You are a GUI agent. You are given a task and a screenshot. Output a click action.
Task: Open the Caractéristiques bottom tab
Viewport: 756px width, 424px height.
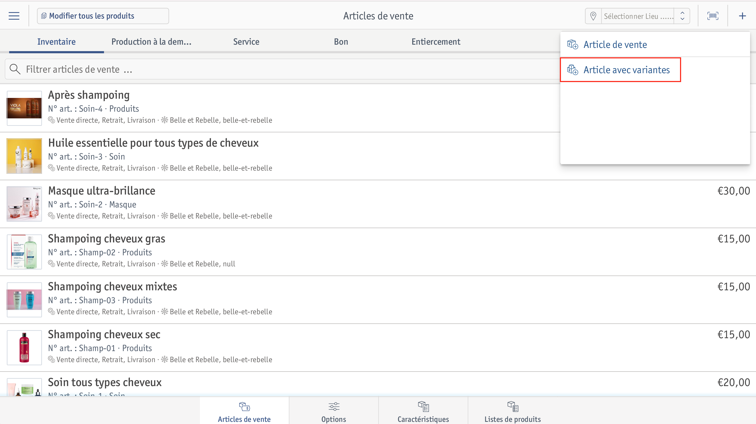coord(423,411)
